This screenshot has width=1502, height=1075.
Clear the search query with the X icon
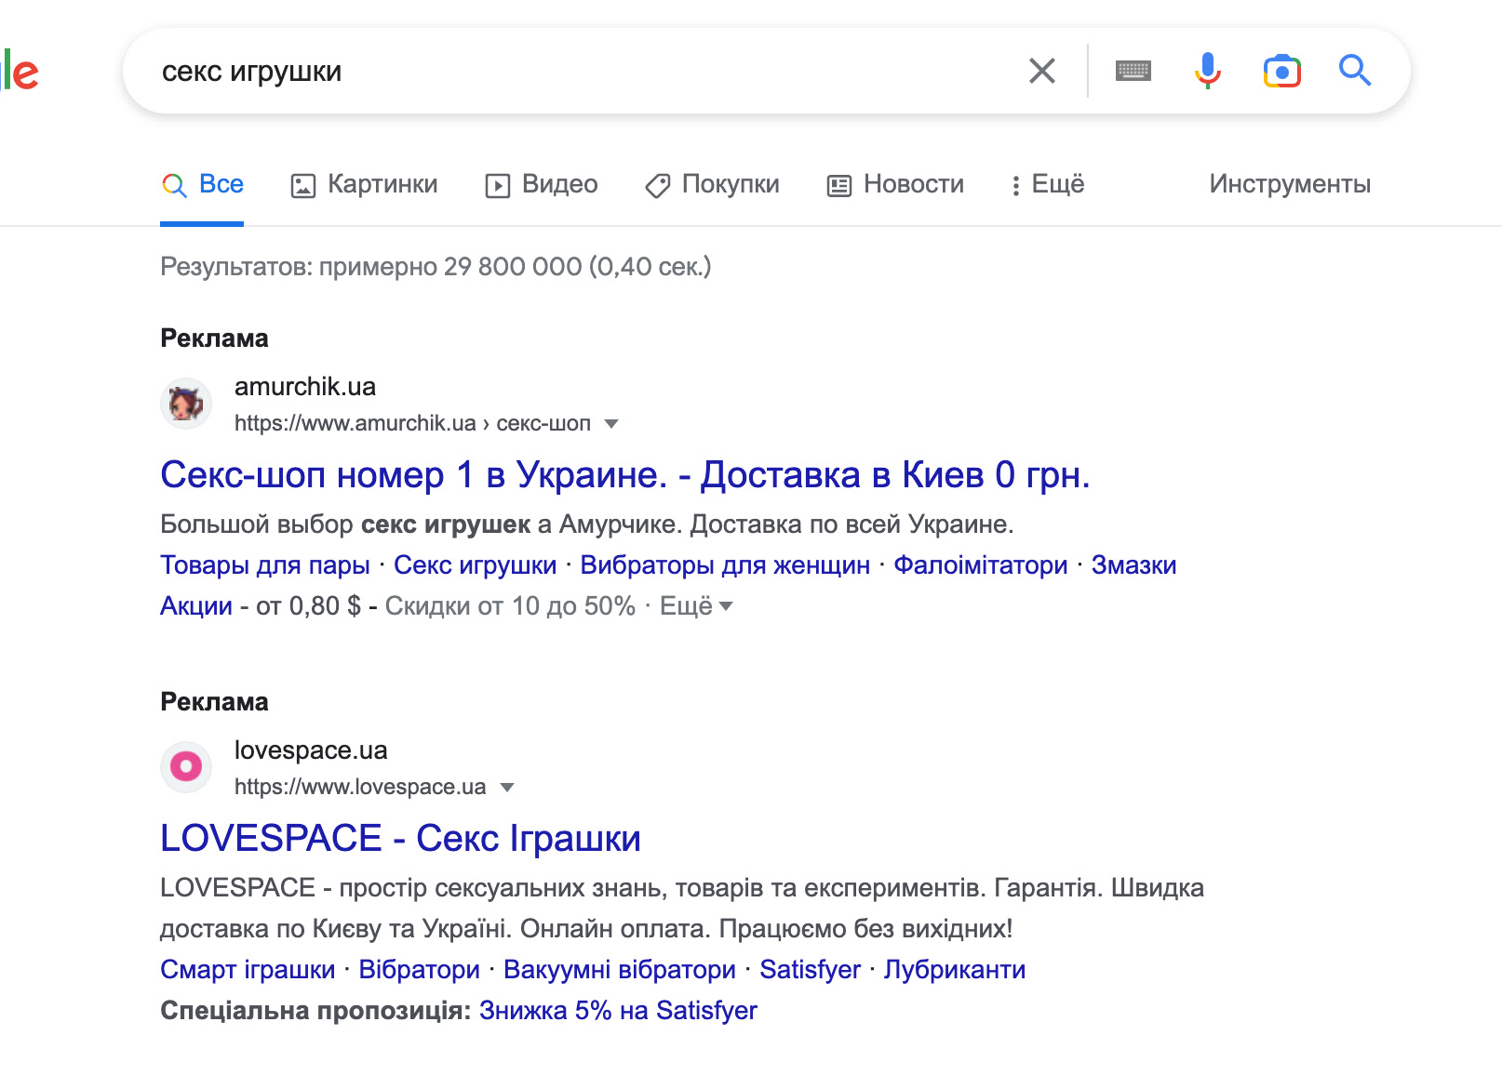[x=1042, y=71]
